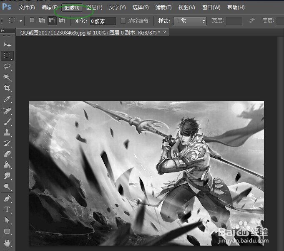Select the Healing Brush tool
The image size is (284, 251).
(x=7, y=111)
